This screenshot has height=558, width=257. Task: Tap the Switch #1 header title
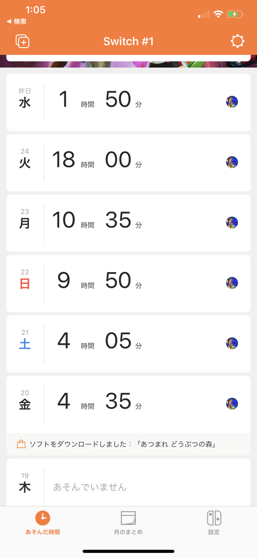point(128,41)
